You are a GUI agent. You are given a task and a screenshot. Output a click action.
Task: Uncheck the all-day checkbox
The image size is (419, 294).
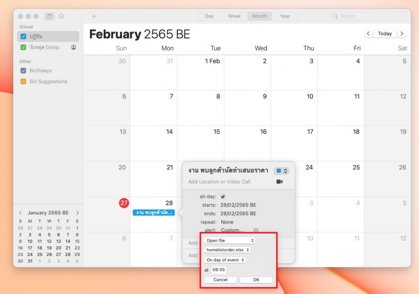pos(223,197)
